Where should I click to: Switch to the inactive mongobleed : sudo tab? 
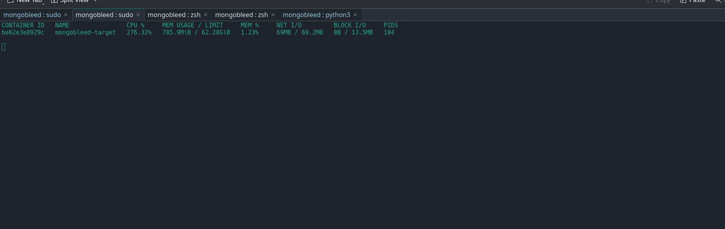32,15
